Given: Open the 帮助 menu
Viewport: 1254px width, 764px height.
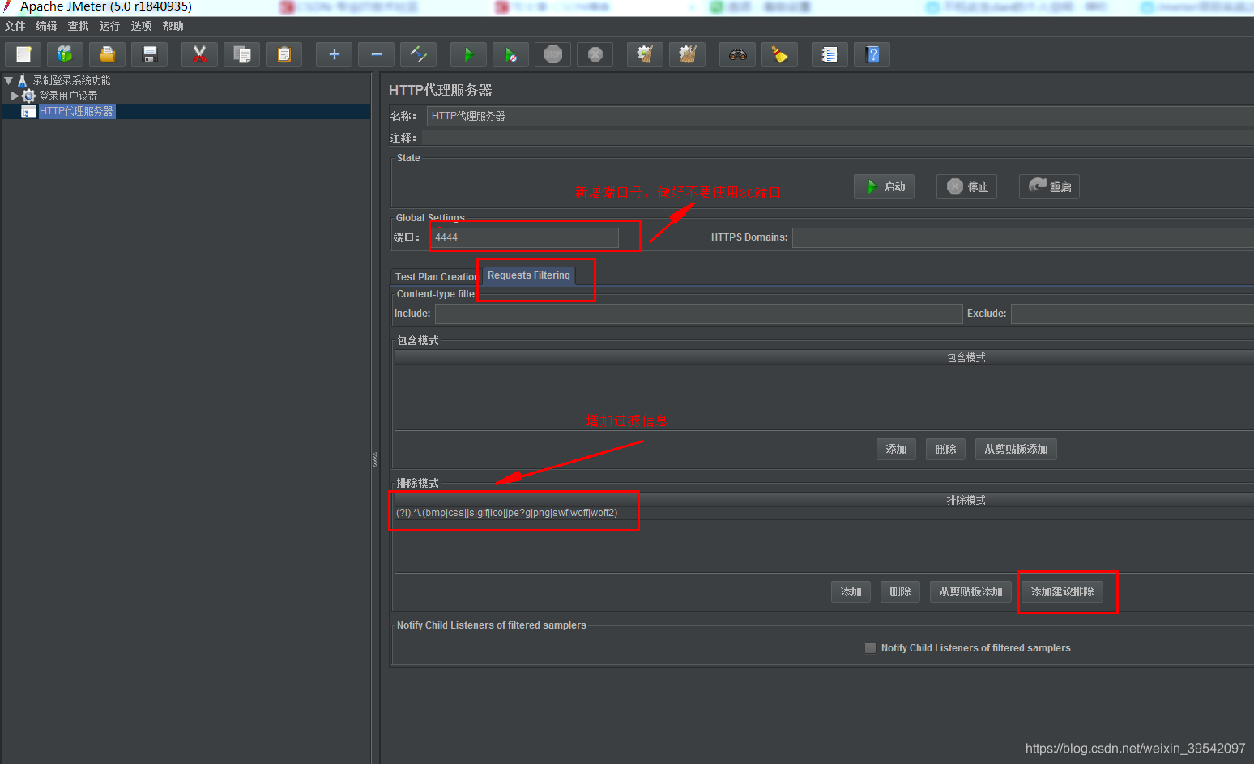Looking at the screenshot, I should (173, 26).
